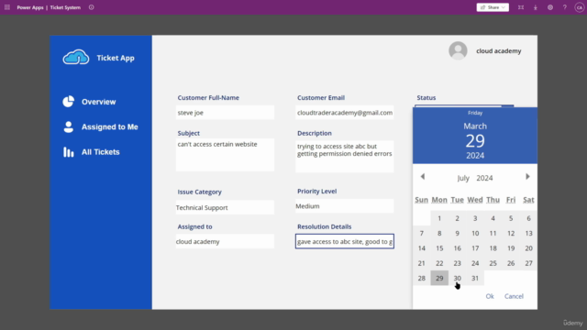
Task: Select July 31 in the calendar
Action: coord(475,278)
